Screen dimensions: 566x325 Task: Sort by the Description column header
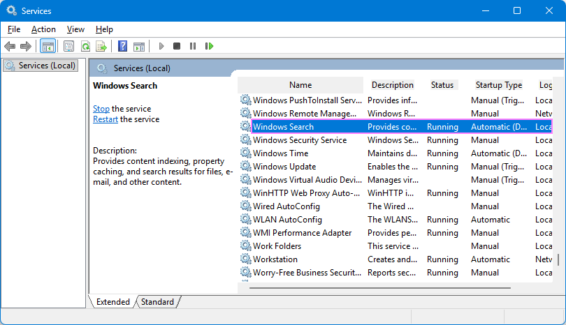point(393,85)
